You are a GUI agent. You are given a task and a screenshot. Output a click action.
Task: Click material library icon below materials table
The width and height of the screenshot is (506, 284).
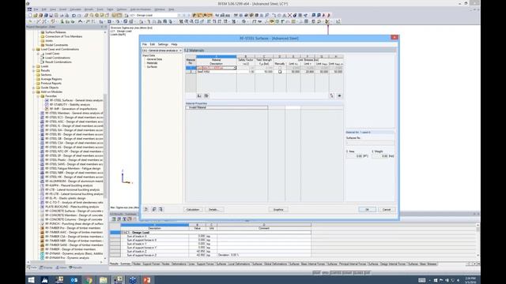pos(199,95)
